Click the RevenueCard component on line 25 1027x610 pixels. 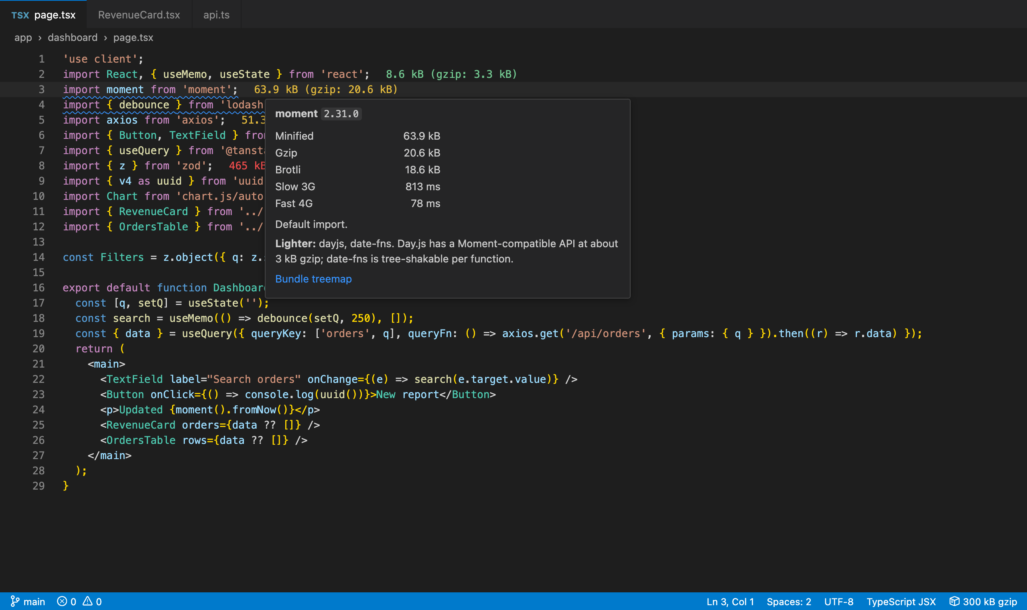coord(141,425)
